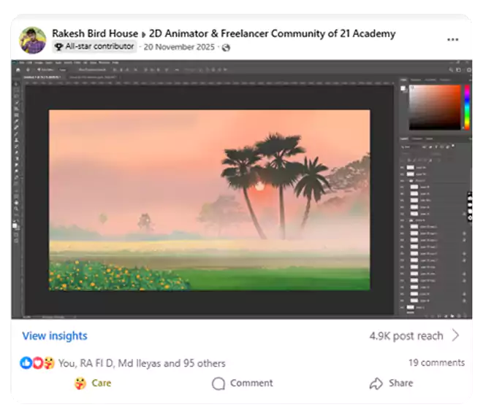Image resolution: width=483 pixels, height=418 pixels.
Task: Click the Rakesh Bird House profile picture
Action: click(33, 40)
